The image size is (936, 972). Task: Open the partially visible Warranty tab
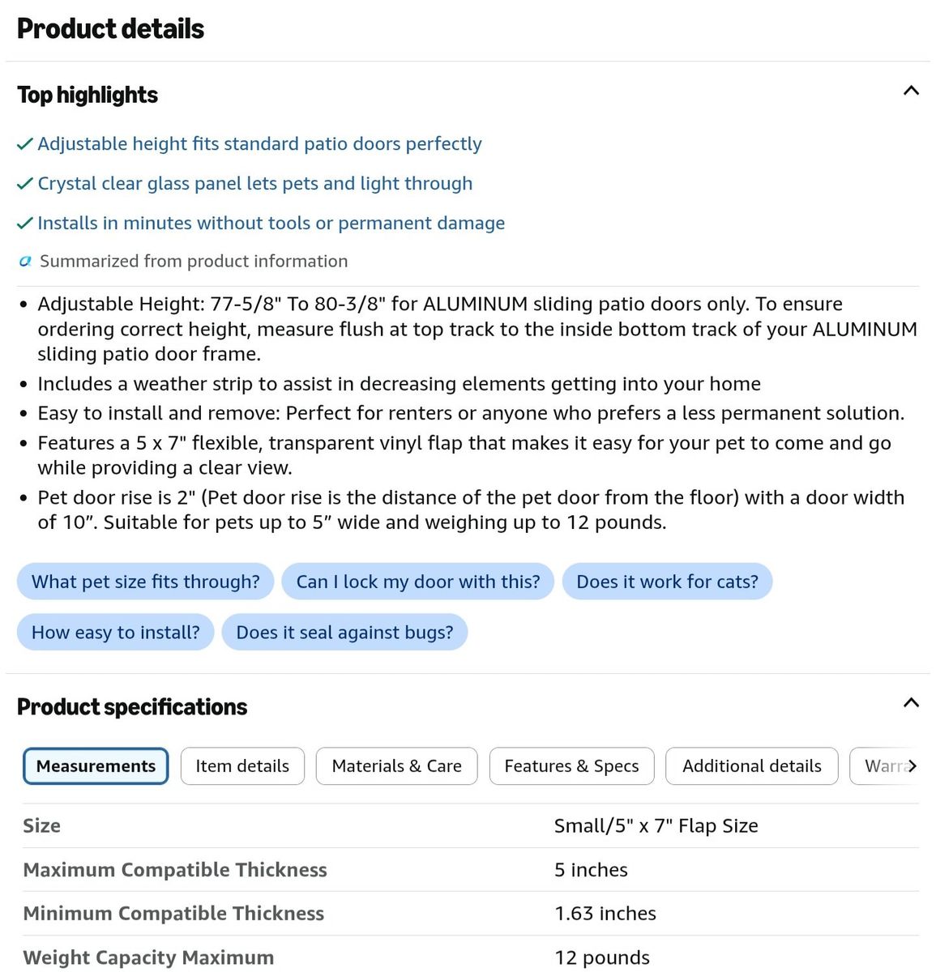pos(880,766)
